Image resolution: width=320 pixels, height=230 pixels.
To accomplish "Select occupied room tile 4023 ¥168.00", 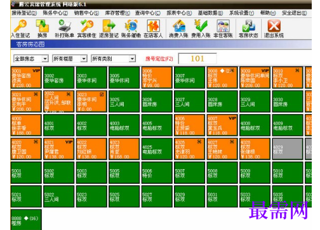I will pos(124,149).
